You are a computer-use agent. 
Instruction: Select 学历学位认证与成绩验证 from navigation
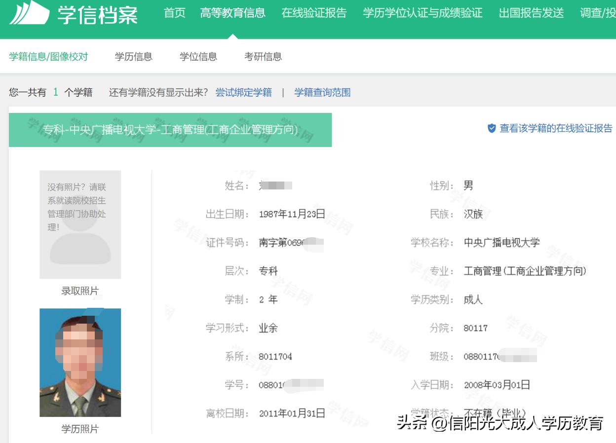[423, 14]
